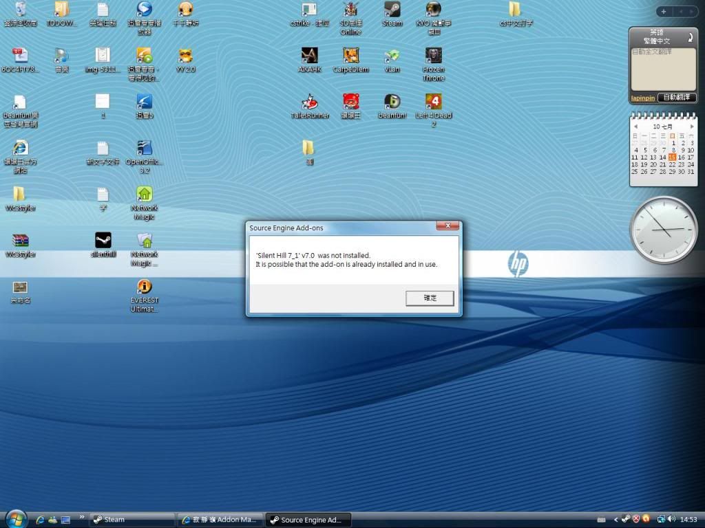Click the volume speaker tray icon
705x528 pixels.
click(670, 519)
